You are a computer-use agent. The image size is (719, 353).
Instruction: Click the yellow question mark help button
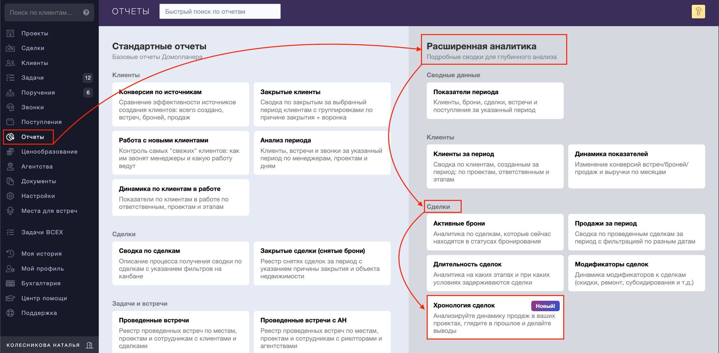point(698,12)
